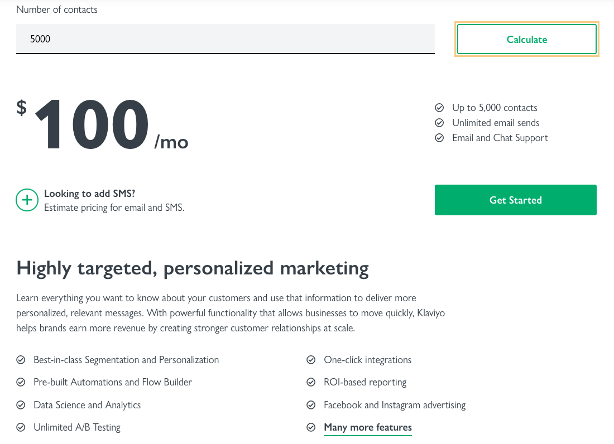Expand the Looking to add SMS? option
This screenshot has height=444, width=614.
tap(89, 194)
